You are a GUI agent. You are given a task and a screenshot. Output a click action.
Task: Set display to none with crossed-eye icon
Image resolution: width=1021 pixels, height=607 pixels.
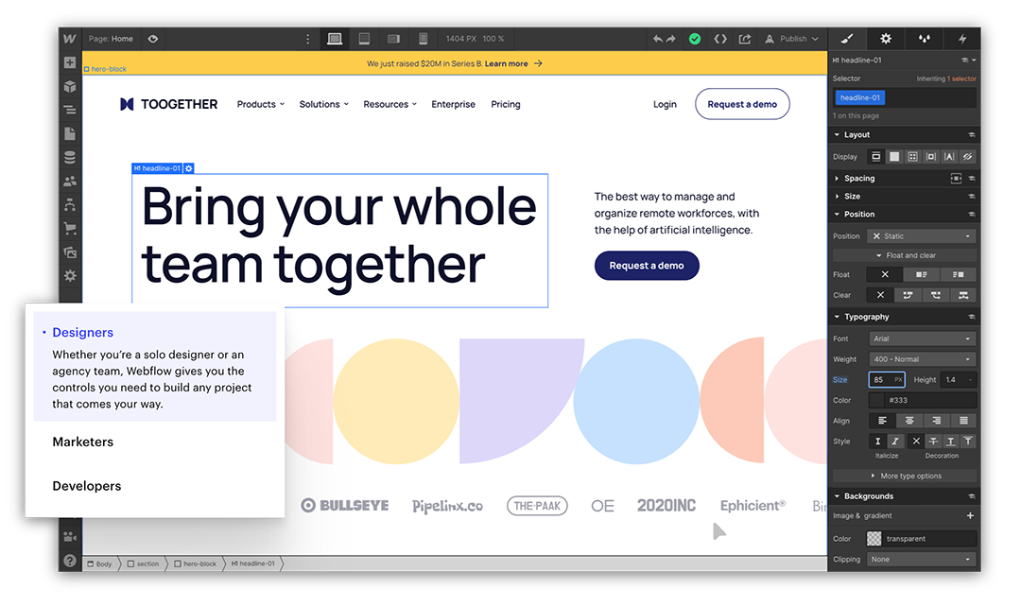tap(967, 157)
